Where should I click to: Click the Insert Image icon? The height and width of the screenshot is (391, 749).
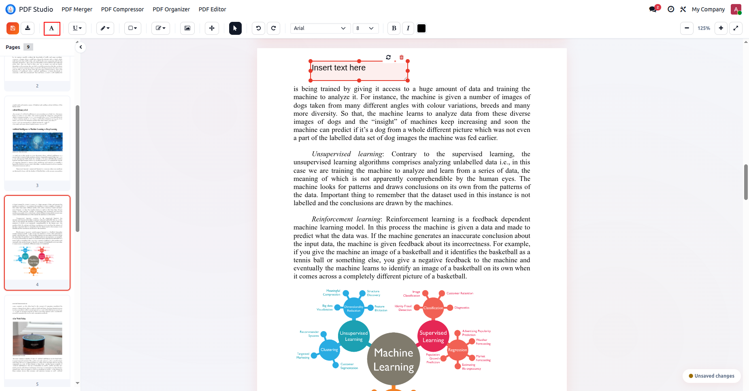(187, 28)
